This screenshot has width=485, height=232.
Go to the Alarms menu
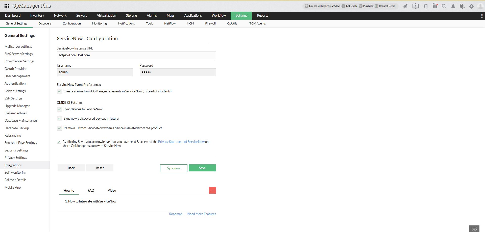click(152, 16)
